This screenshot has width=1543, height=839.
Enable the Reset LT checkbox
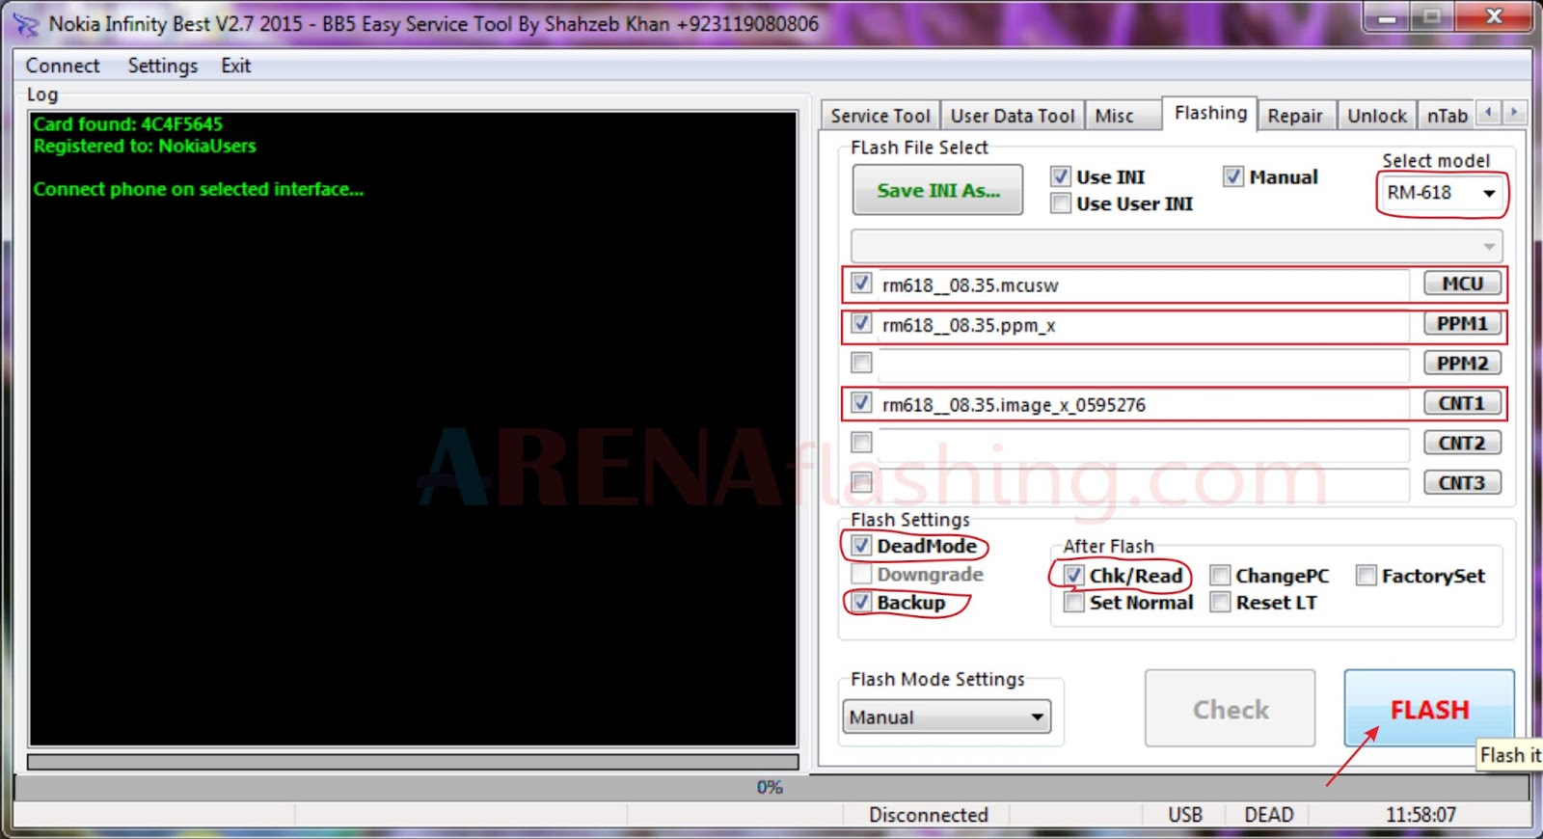tap(1220, 603)
